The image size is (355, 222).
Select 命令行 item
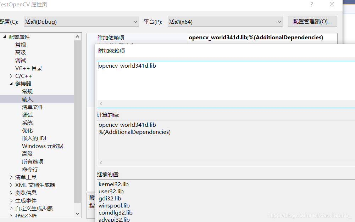click(x=30, y=169)
